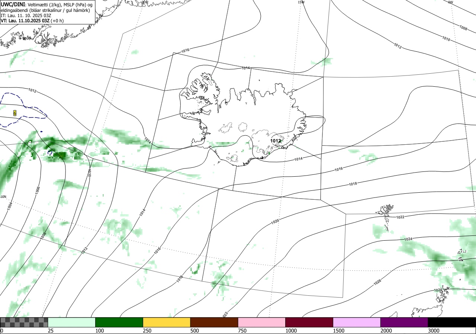
Task: Click the bold 1012 low-pressure label over Iceland
Action: pos(276,141)
